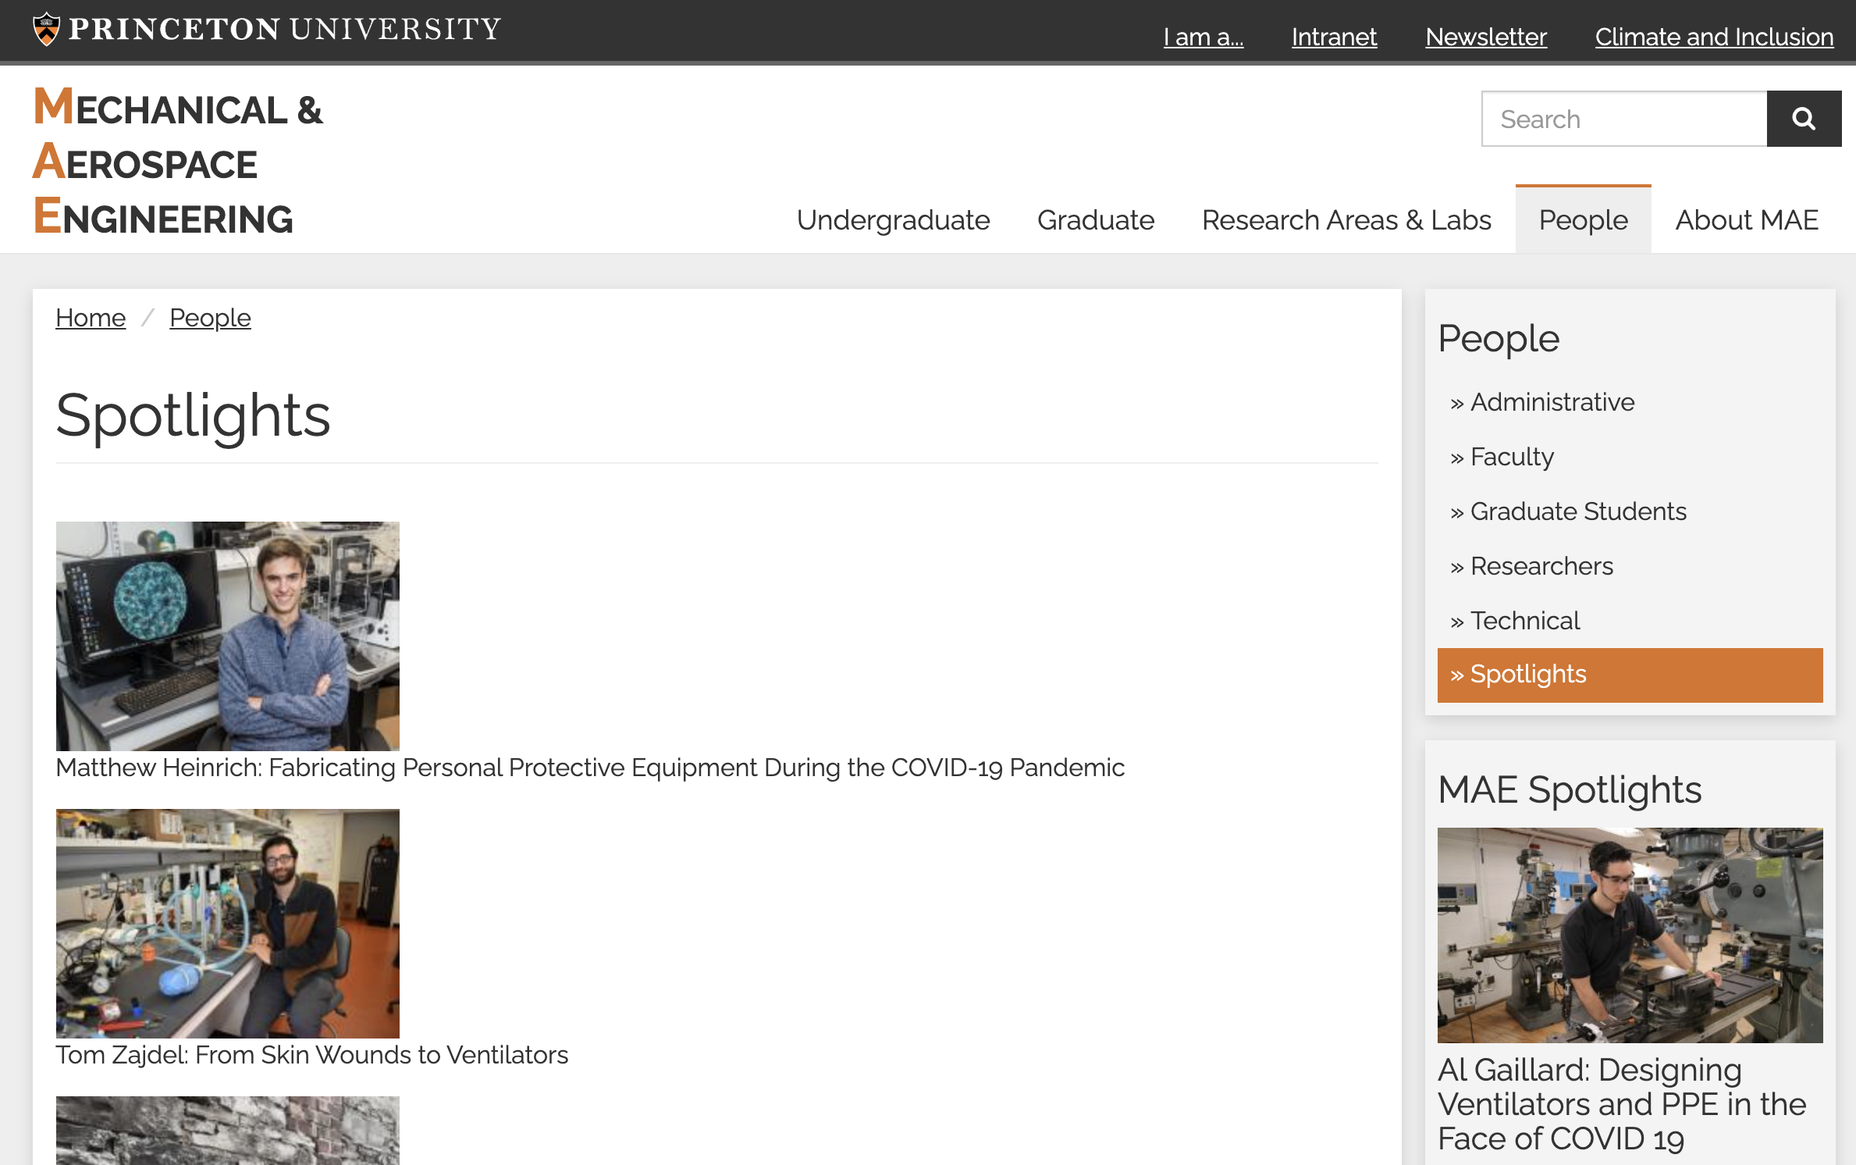
Task: Click the Mechanical & Aerospace Engineering logo
Action: [178, 162]
